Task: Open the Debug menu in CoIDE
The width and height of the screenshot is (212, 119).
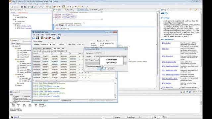Action: pos(36,4)
